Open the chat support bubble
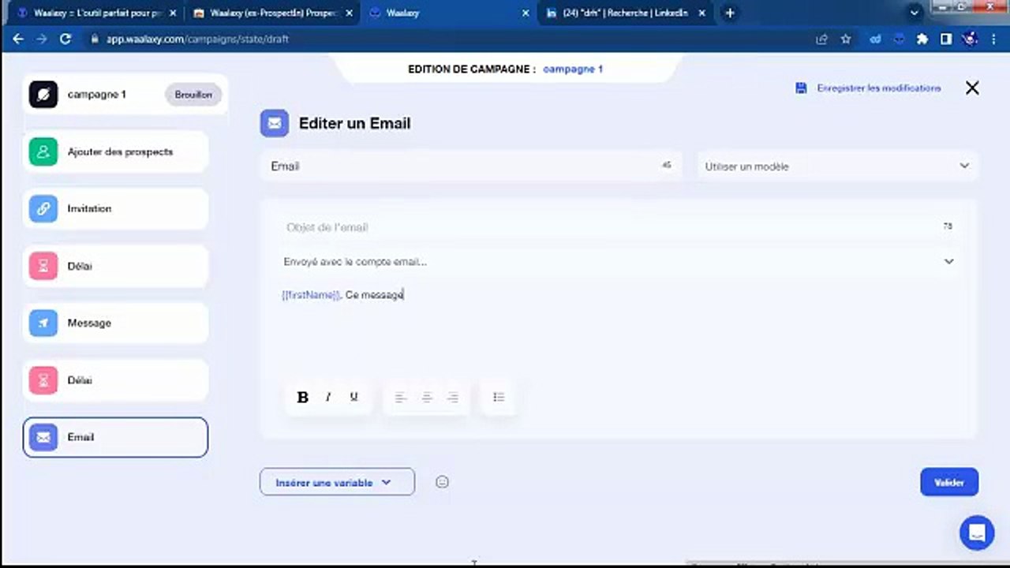1010x568 pixels. point(977,533)
